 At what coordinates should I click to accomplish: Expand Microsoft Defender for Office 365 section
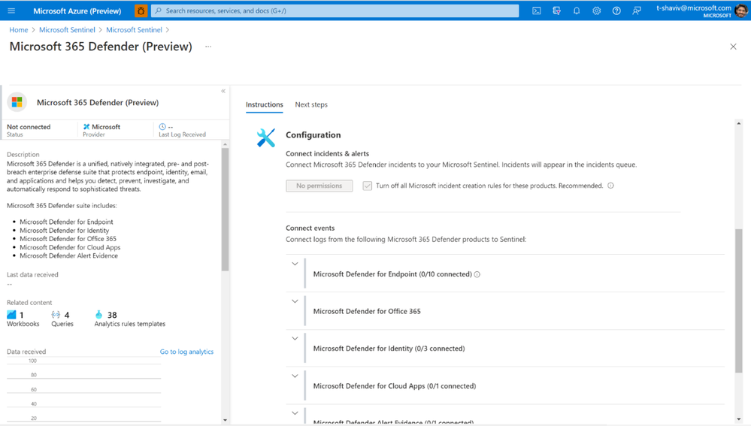(x=295, y=301)
